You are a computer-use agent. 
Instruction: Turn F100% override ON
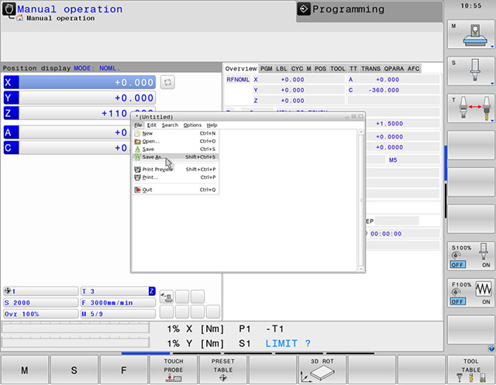(x=486, y=302)
